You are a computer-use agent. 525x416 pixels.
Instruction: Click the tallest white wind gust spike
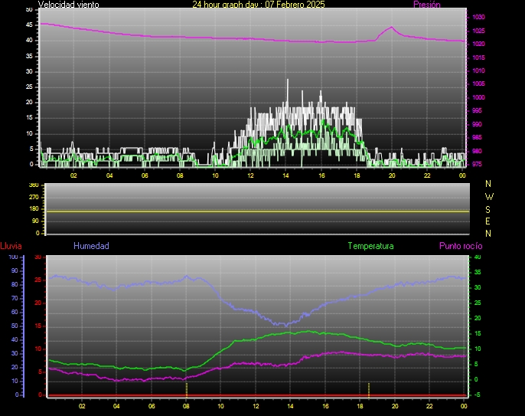tap(287, 90)
